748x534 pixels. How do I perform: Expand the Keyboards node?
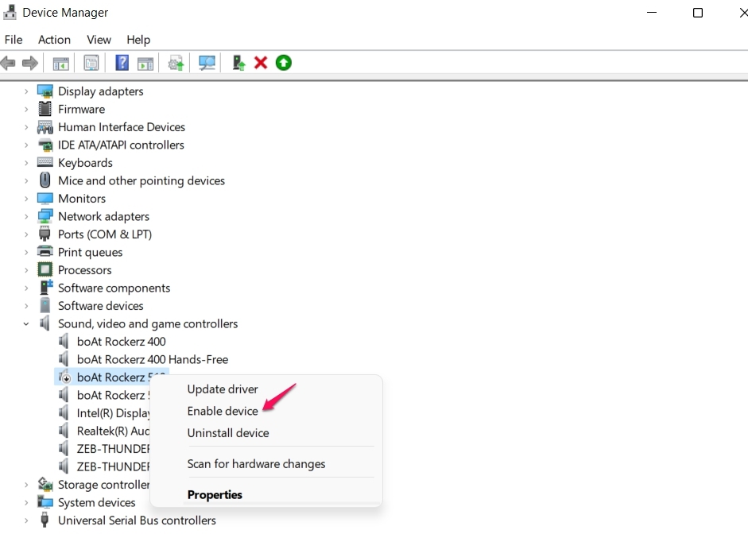[26, 163]
